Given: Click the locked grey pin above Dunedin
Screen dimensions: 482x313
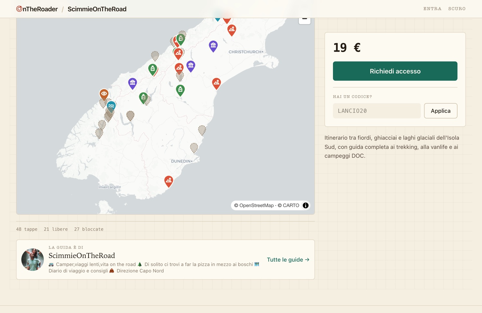Looking at the screenshot, I should point(194,148).
